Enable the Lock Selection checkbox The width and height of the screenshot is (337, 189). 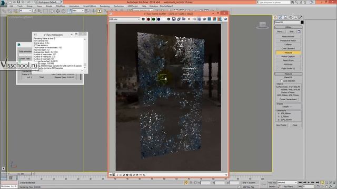[281, 81]
